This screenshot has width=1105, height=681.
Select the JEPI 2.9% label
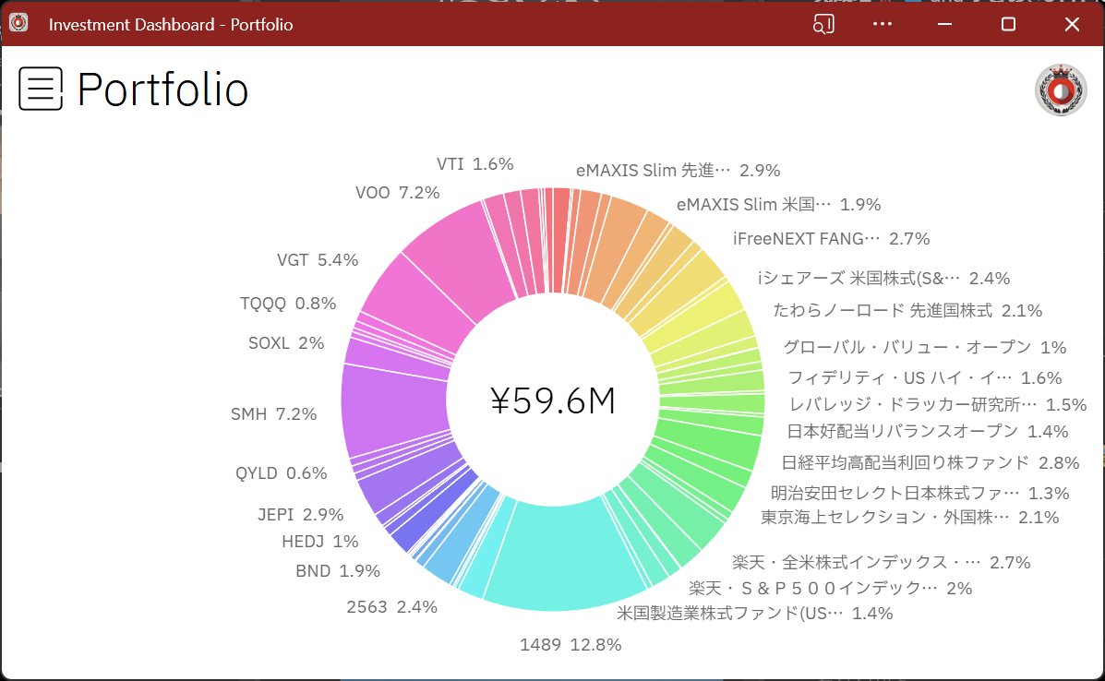(300, 515)
